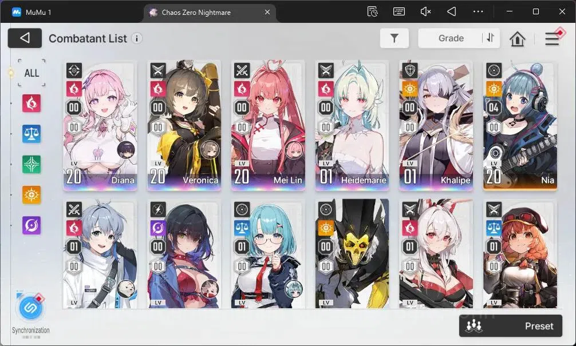The width and height of the screenshot is (576, 346).
Task: Click Nia's 04 ego level badge
Action: [x=494, y=108]
